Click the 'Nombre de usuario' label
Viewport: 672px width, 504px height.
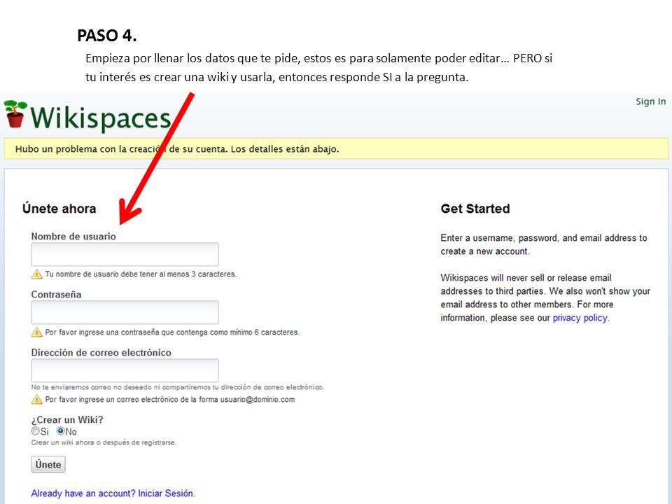(x=73, y=237)
